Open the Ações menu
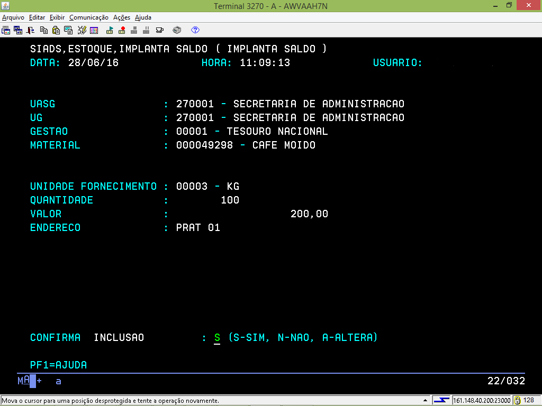Screen dimensions: 542x406 click(122, 17)
